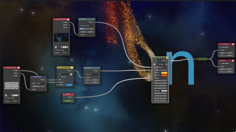Browse image datablock icon in neon-01.png node
Screen dimensions: 236x132
[6, 95]
